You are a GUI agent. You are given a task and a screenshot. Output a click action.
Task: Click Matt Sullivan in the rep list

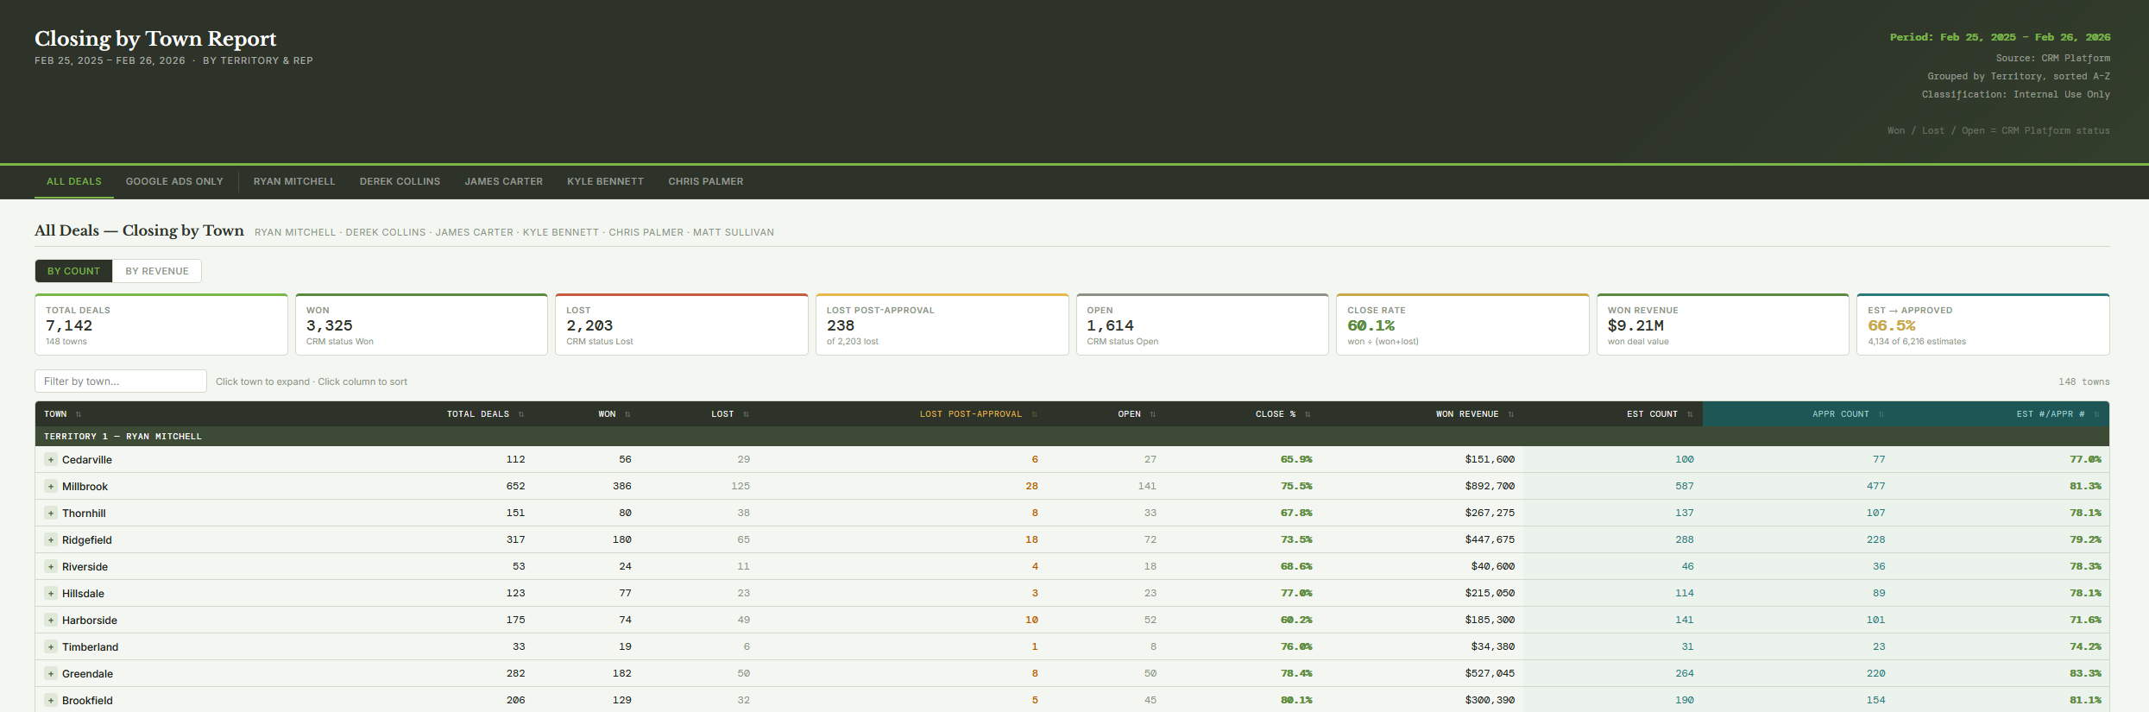tap(734, 233)
